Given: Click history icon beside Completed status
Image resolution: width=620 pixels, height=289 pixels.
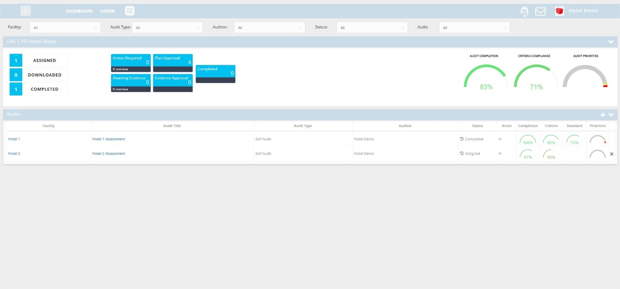Looking at the screenshot, I should coord(462,139).
